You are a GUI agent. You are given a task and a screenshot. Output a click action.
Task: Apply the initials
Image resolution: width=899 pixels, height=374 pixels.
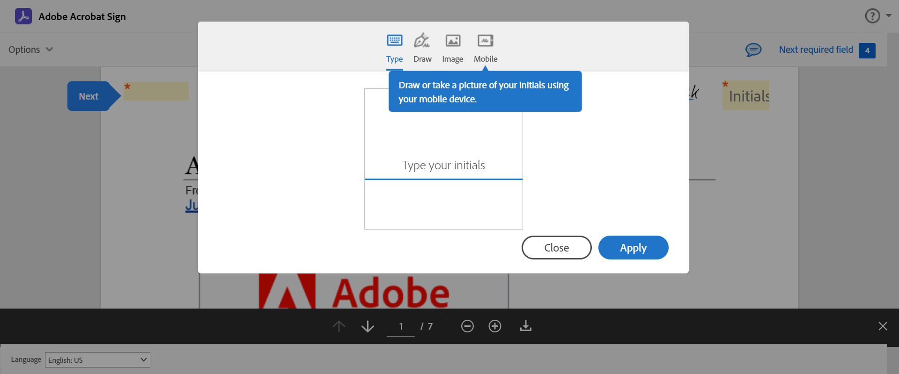[x=633, y=247]
